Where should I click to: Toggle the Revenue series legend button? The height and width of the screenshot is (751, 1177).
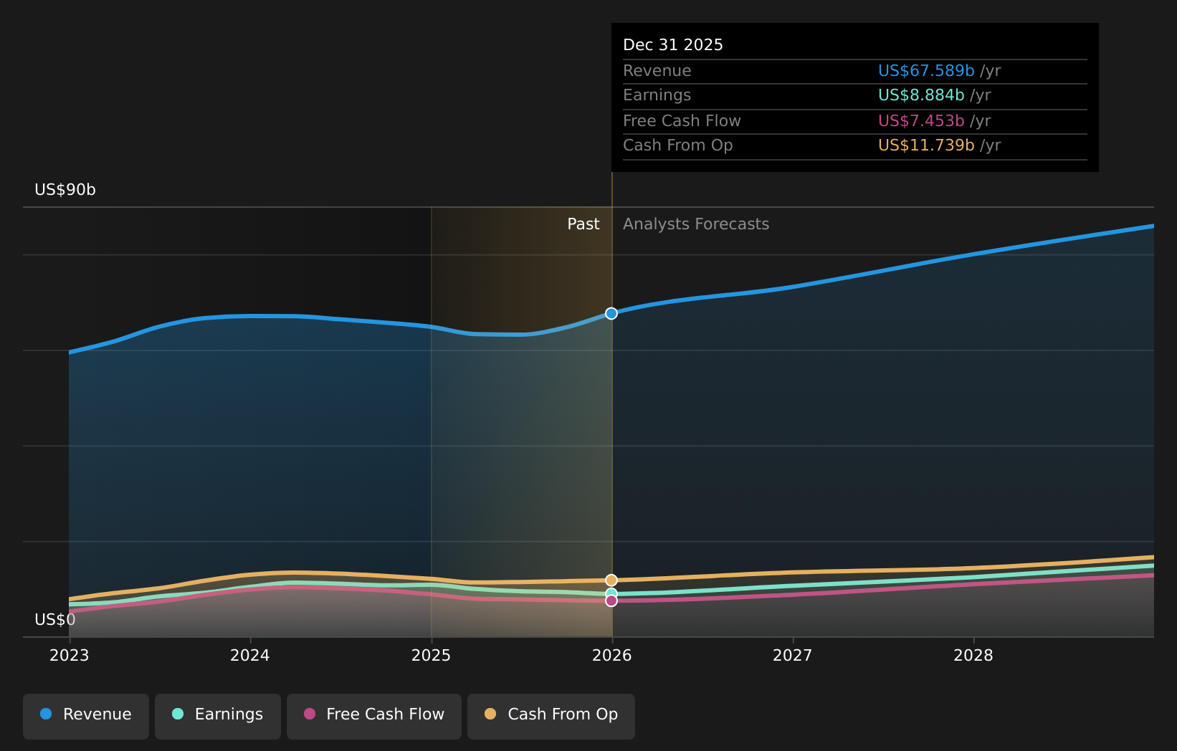coord(86,716)
